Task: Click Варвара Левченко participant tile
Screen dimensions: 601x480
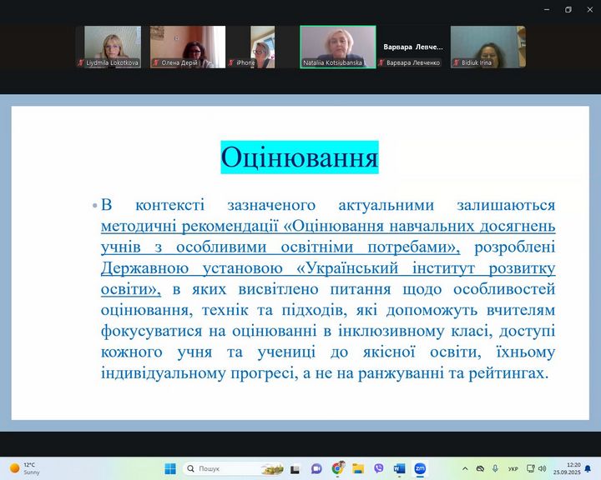Action: 412,47
